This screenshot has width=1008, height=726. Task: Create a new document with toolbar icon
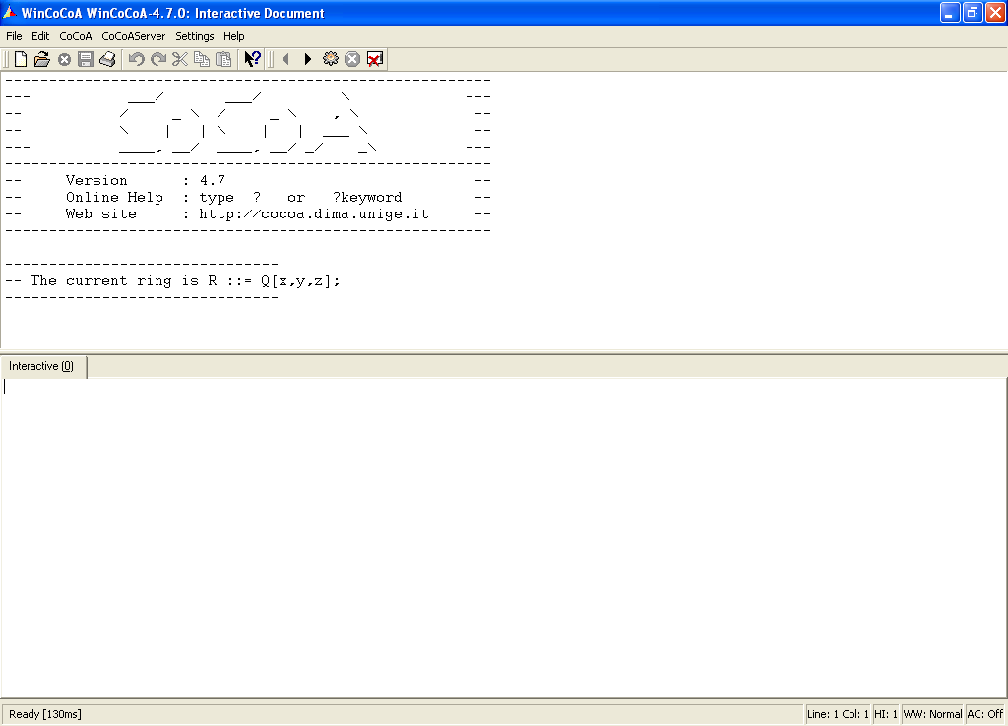coord(21,59)
